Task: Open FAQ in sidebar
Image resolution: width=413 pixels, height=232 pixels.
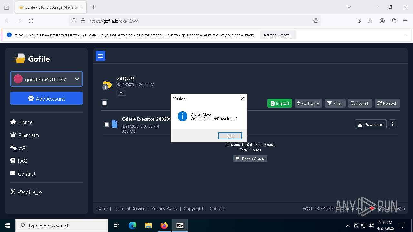Action: click(x=19, y=161)
